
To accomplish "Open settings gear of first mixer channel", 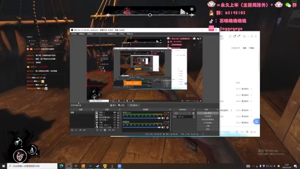I will pos(167,118).
